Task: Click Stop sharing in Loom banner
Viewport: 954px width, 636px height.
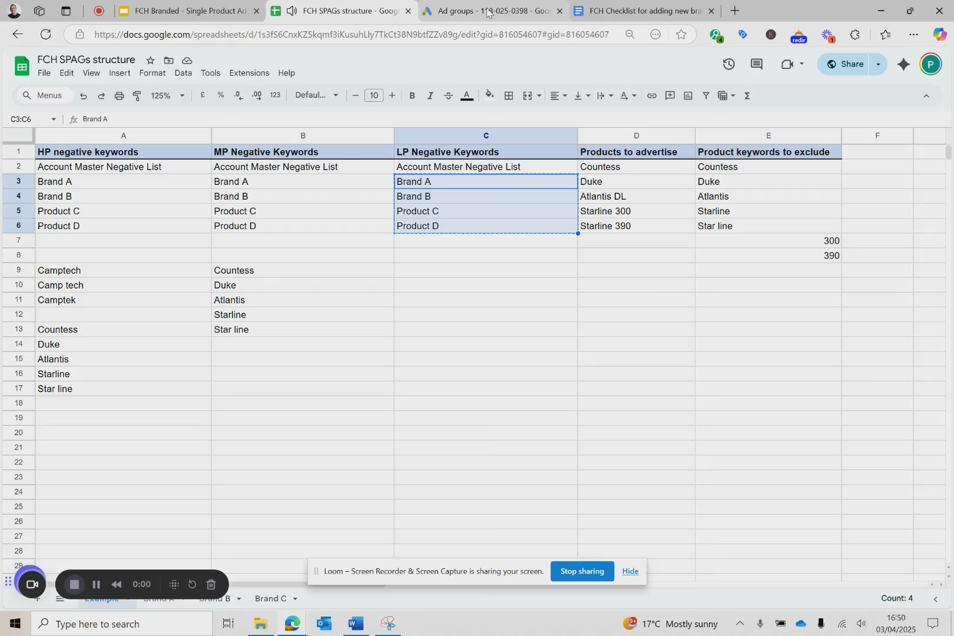Action: (x=582, y=571)
